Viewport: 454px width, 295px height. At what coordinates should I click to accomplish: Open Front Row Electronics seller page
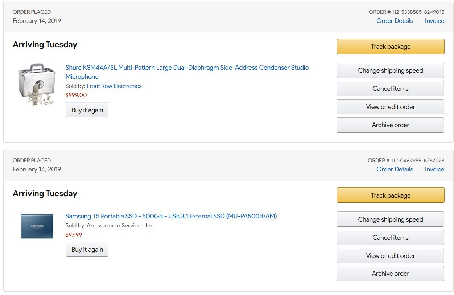pyautogui.click(x=114, y=86)
